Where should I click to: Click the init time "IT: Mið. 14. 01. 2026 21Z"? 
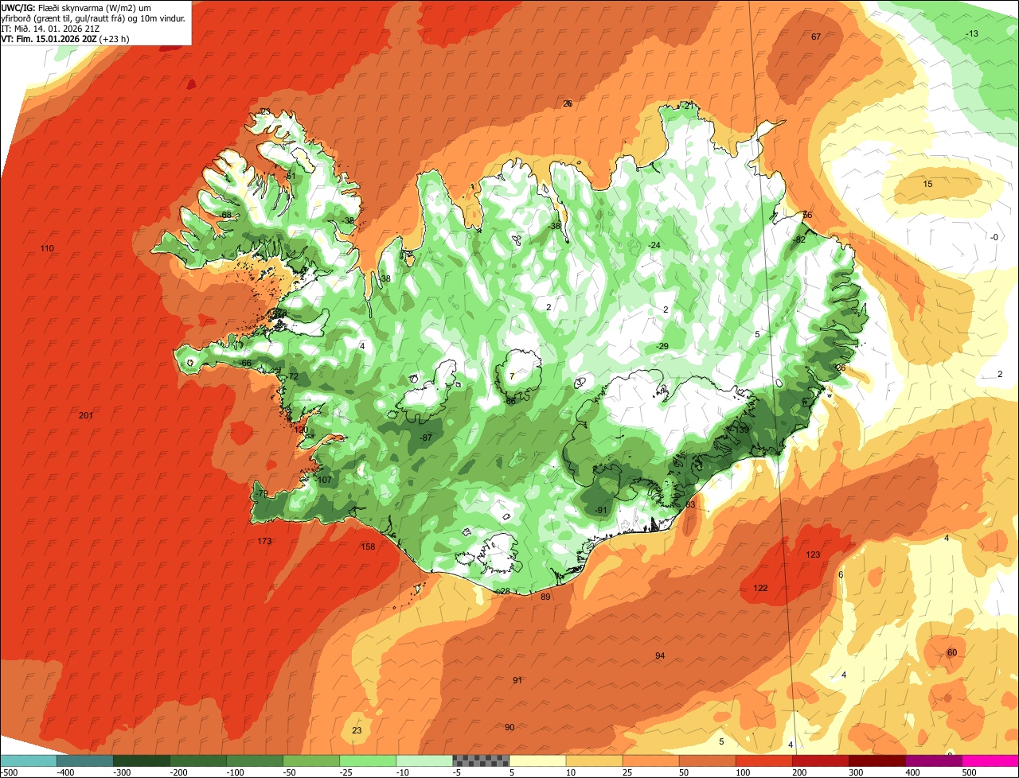pyautogui.click(x=50, y=28)
